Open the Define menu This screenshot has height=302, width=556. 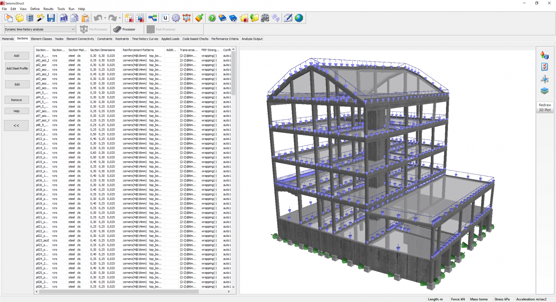(35, 9)
